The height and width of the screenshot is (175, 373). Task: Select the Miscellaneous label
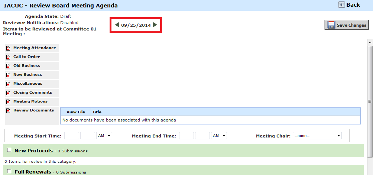(28, 84)
